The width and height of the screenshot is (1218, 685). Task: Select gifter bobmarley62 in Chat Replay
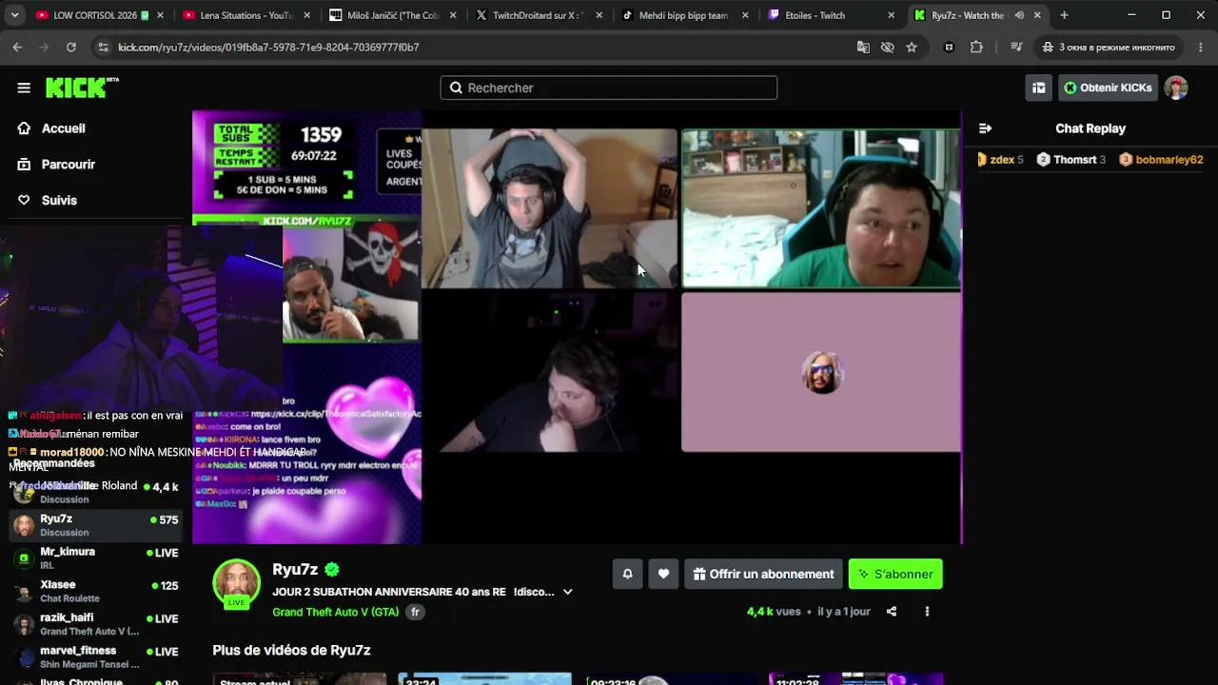[x=1161, y=160]
